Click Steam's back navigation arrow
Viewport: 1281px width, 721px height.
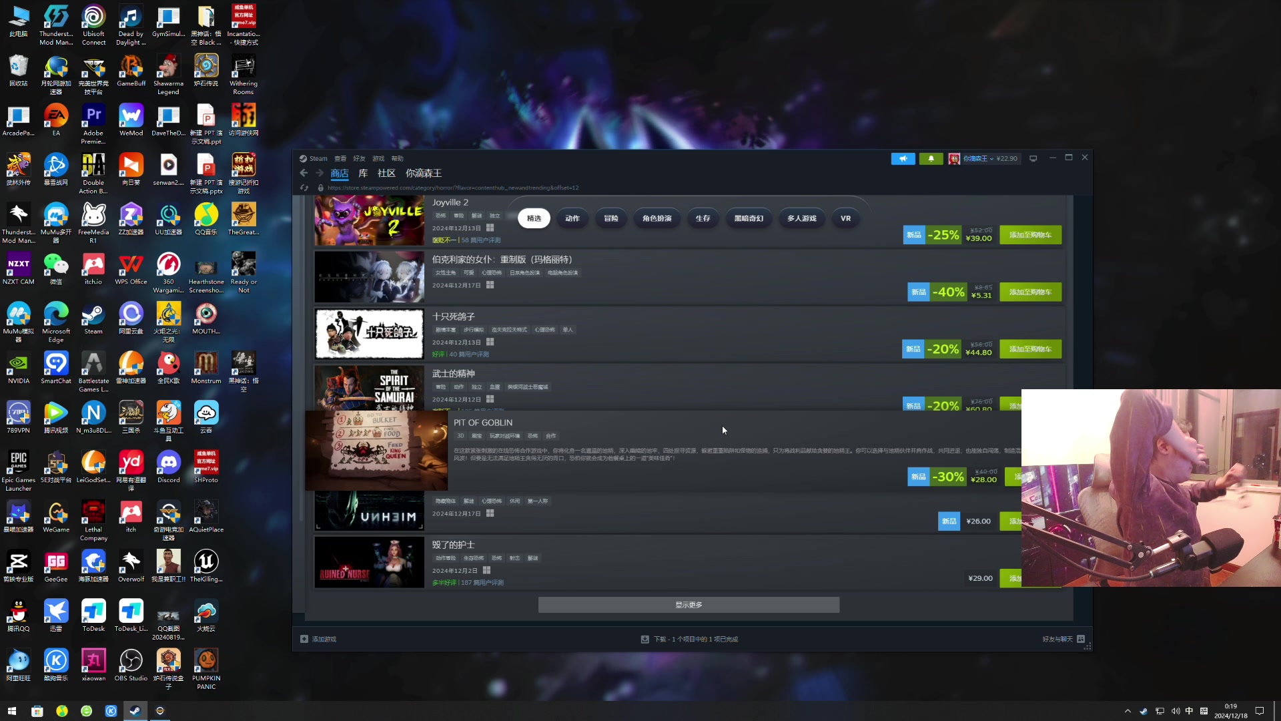coord(304,173)
